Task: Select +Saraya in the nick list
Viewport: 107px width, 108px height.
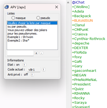Action: click(x=79, y=103)
